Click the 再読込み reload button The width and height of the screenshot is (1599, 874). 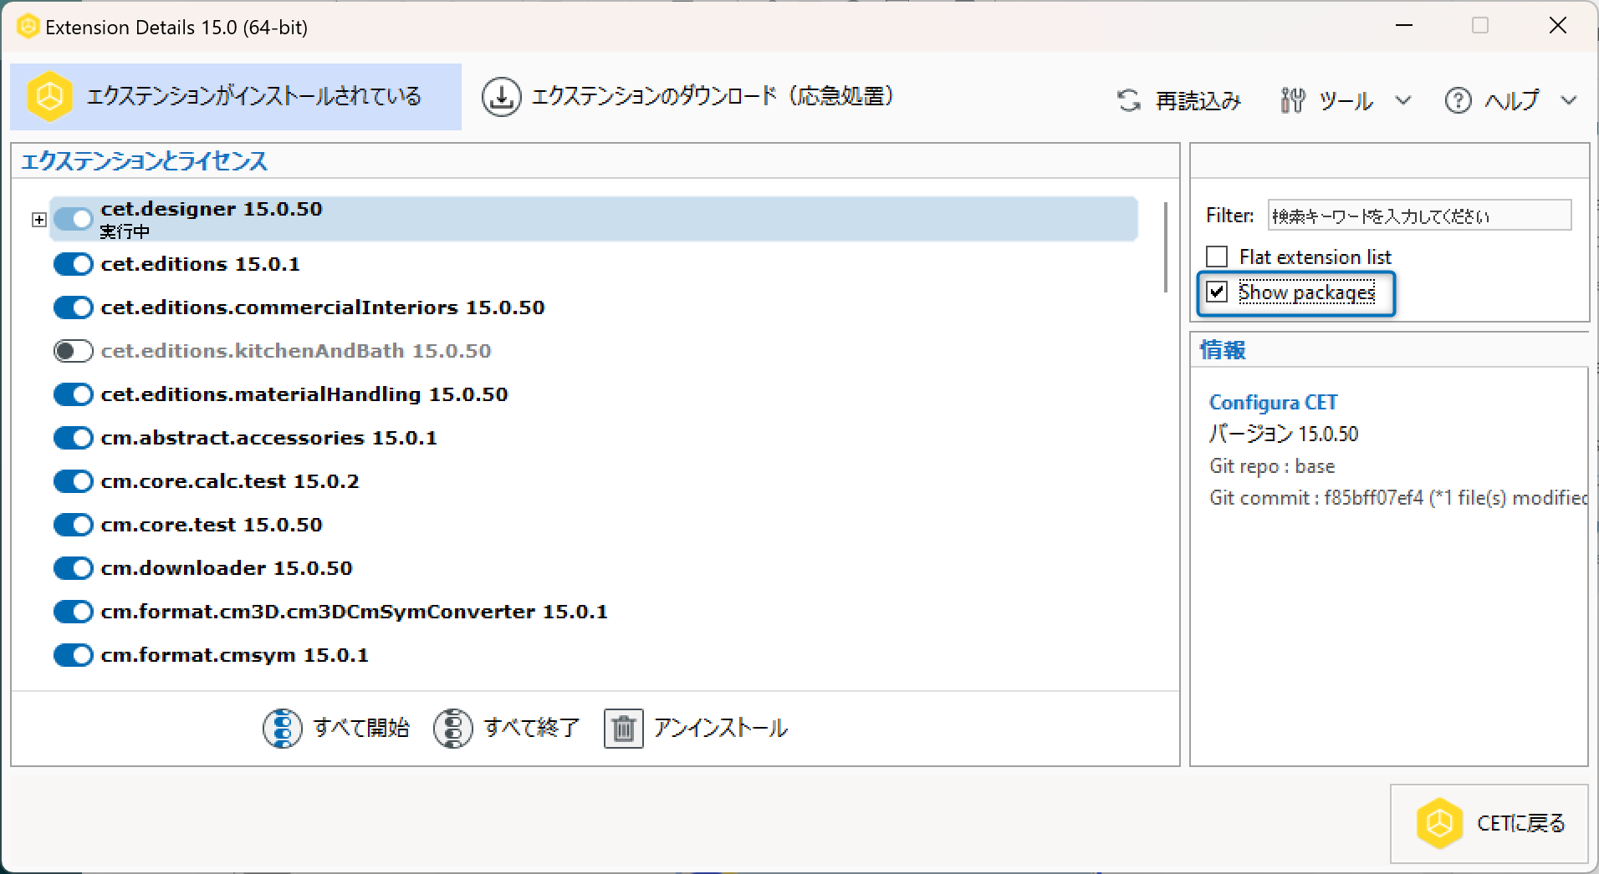[x=1179, y=101]
